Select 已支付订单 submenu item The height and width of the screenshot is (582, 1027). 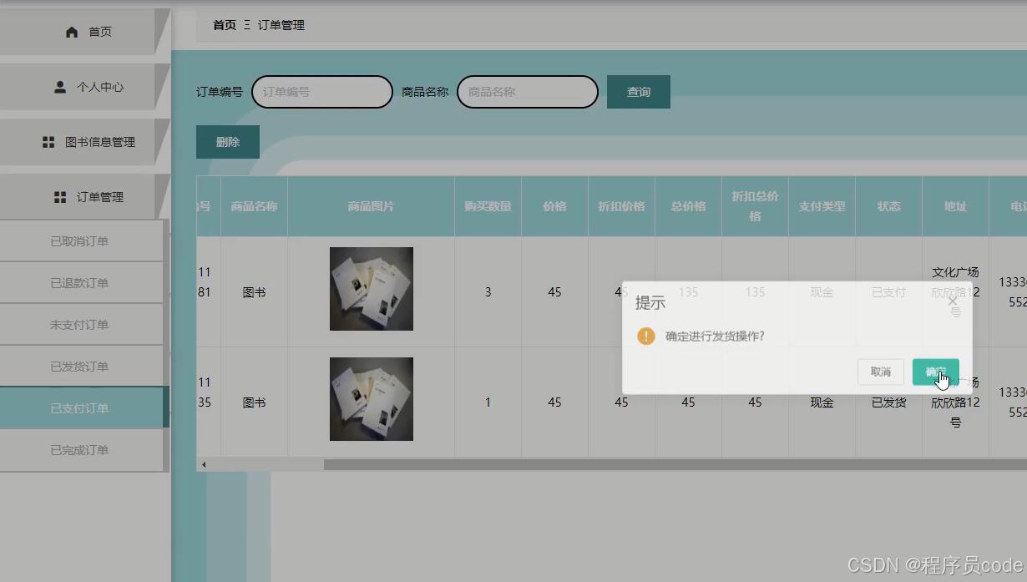coord(81,408)
